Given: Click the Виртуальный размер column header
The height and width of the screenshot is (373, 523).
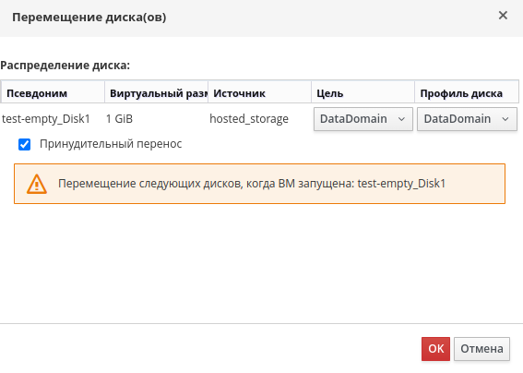Looking at the screenshot, I should click(x=157, y=93).
